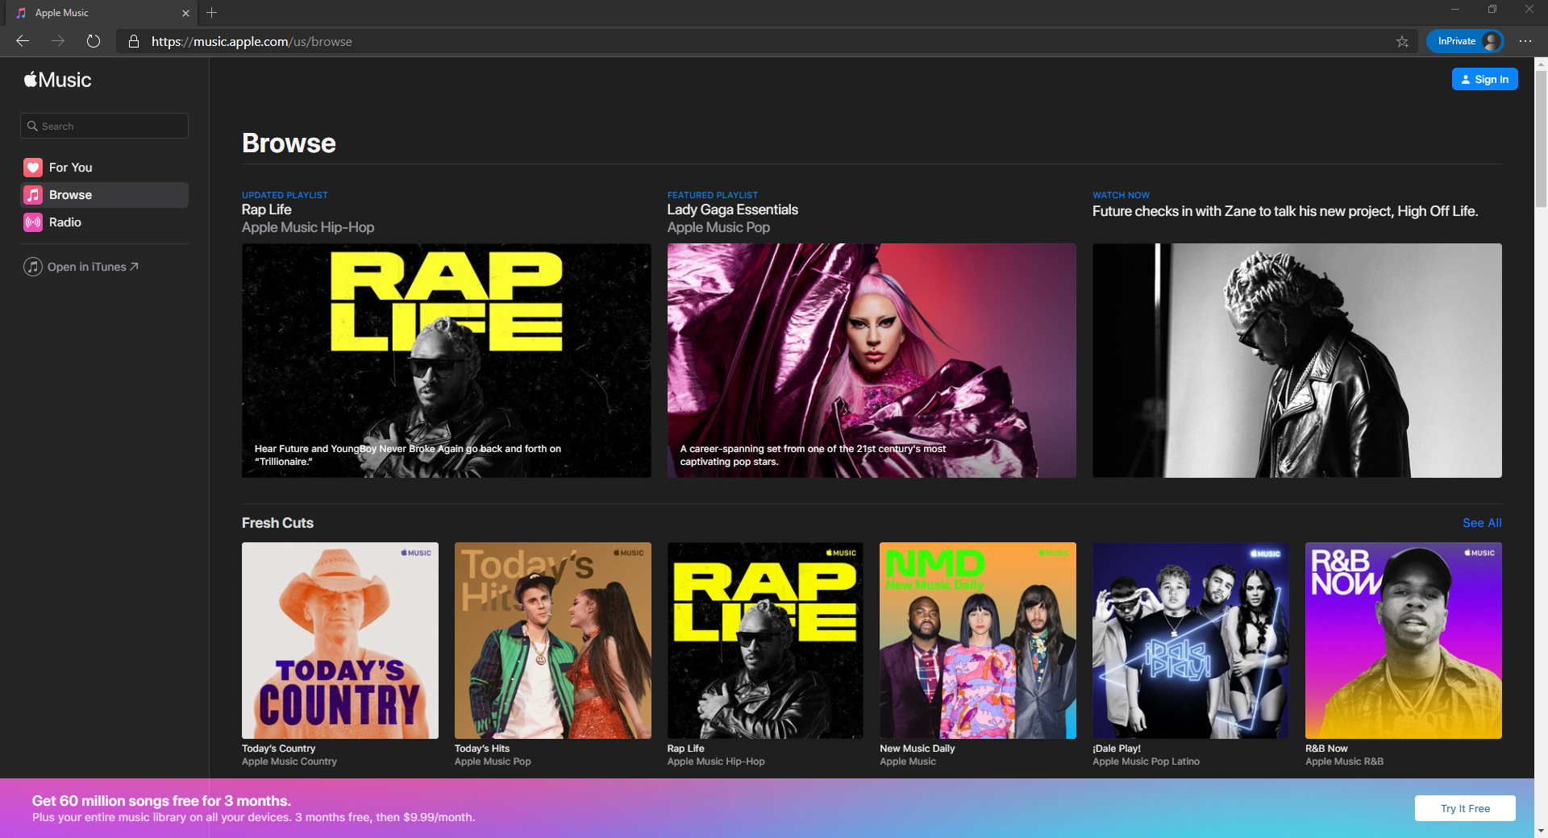The width and height of the screenshot is (1548, 838).
Task: Click the iTunes circle icon in sidebar
Action: point(33,267)
